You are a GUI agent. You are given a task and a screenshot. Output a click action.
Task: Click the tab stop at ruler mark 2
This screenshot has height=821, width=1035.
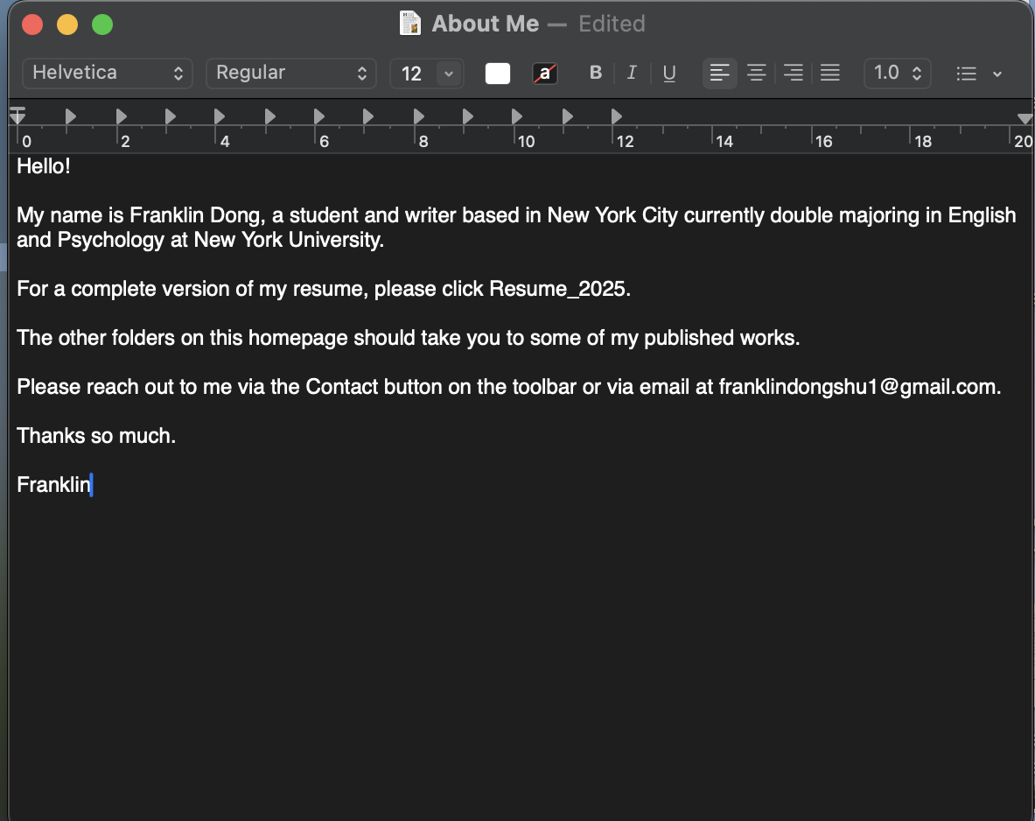click(121, 117)
